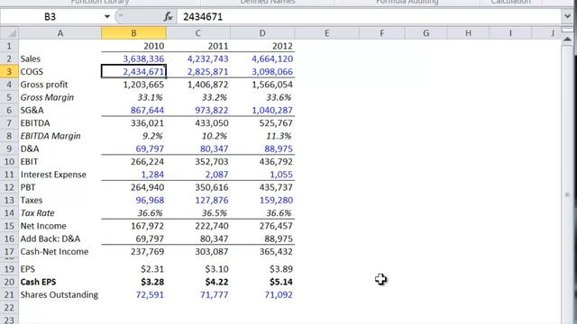The height and width of the screenshot is (324, 577).
Task: Select the Interest Expense label cell
Action: (x=60, y=175)
